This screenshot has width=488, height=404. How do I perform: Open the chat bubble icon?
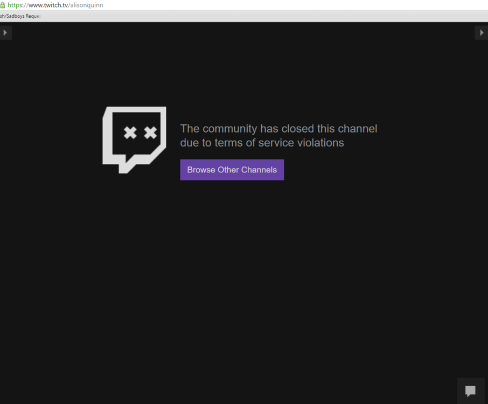(x=471, y=391)
